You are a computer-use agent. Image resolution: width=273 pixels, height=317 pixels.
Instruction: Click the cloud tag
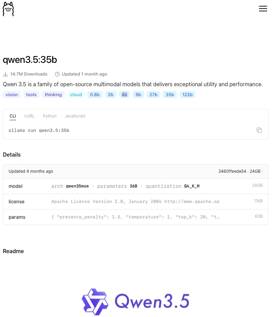point(76,94)
